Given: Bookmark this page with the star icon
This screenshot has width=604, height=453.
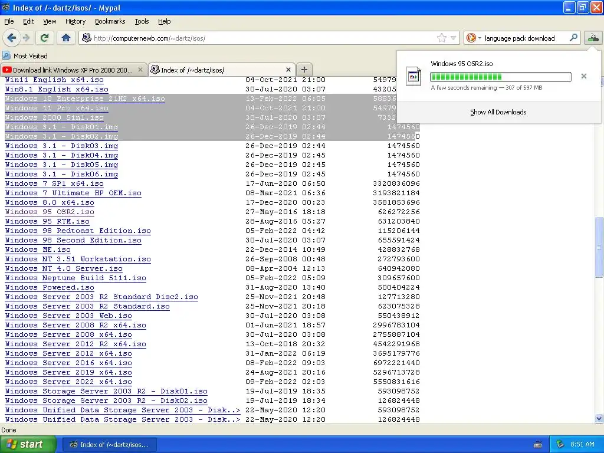Looking at the screenshot, I should click(x=441, y=38).
